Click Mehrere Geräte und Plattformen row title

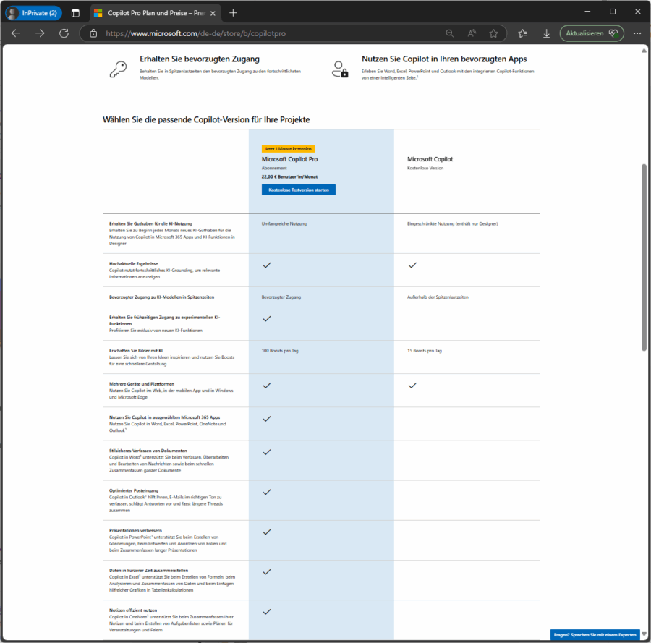(x=142, y=384)
